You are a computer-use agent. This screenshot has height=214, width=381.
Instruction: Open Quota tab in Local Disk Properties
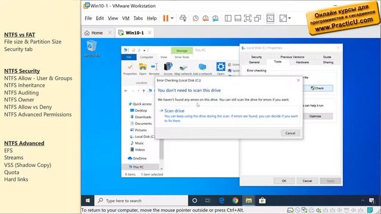[x=327, y=57]
